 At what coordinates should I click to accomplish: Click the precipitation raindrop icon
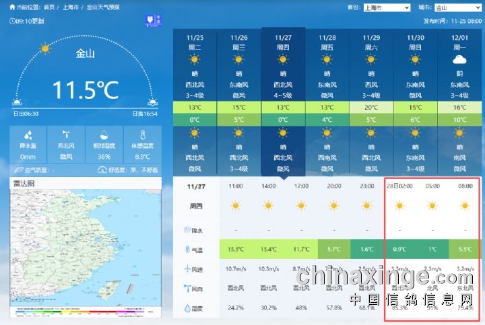28,135
